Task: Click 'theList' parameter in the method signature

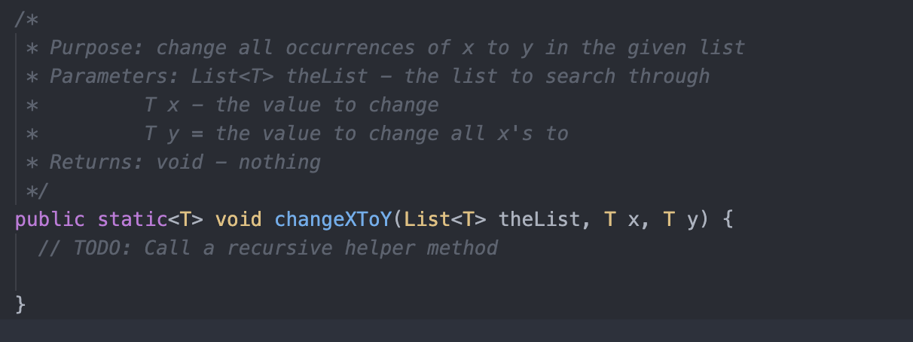Action: coord(539,219)
